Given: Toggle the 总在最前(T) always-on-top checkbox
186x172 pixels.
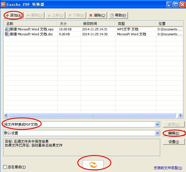Looking at the screenshot, I should pyautogui.click(x=5, y=167).
